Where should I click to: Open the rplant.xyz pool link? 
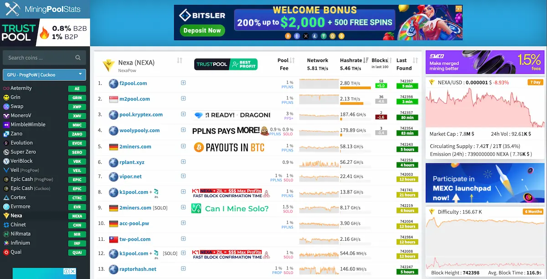(132, 162)
